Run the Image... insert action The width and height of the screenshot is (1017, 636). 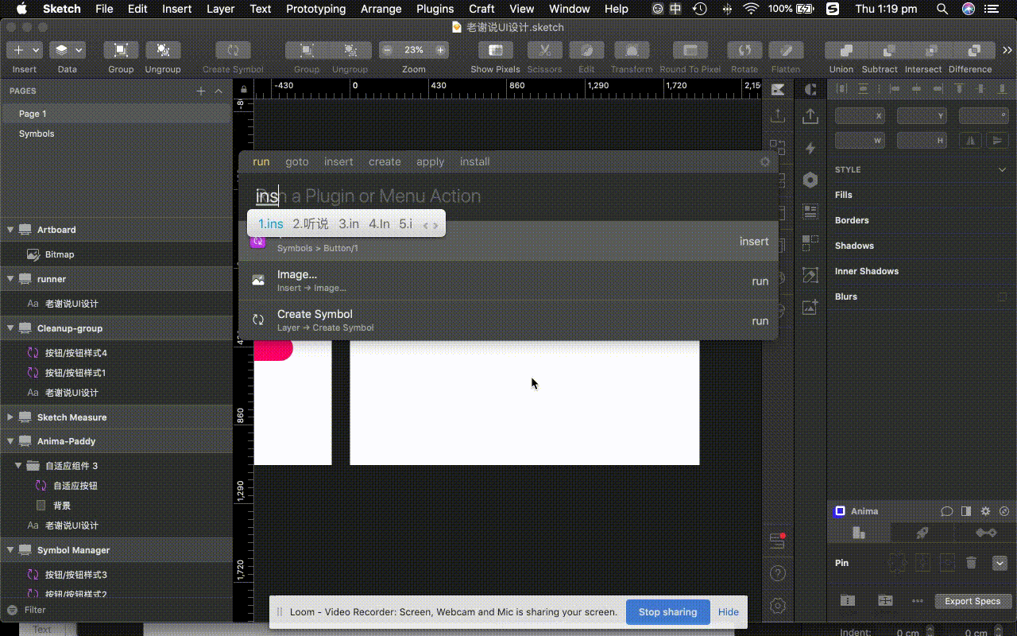coord(508,281)
